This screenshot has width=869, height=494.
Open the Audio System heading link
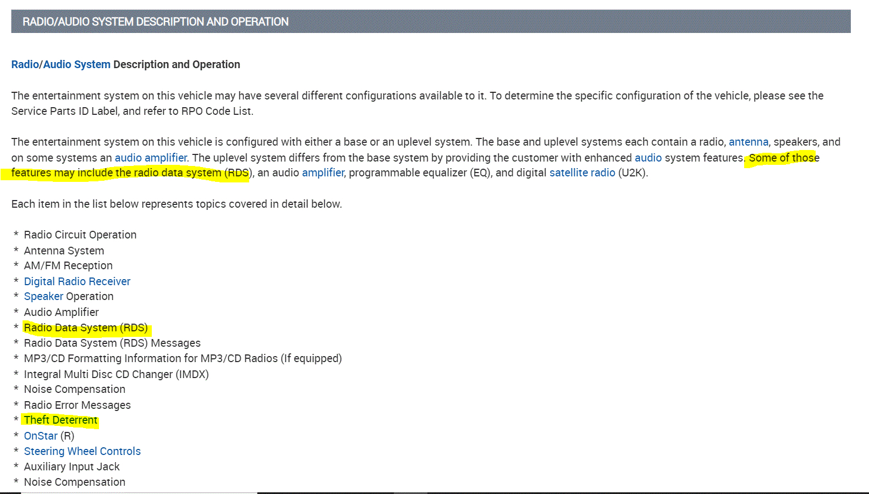click(76, 64)
